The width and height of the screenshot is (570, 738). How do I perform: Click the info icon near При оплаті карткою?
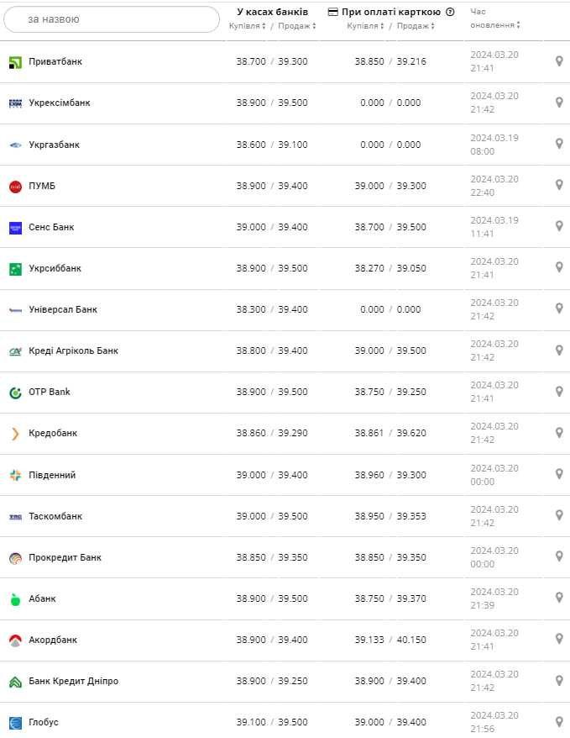[x=450, y=12]
